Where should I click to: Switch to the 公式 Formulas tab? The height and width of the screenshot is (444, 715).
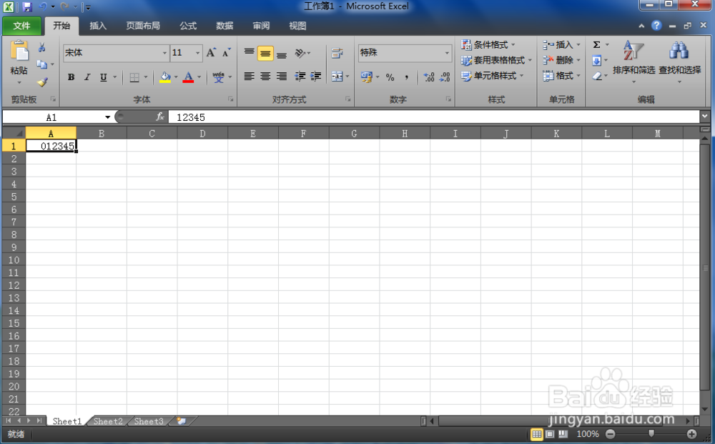[188, 26]
